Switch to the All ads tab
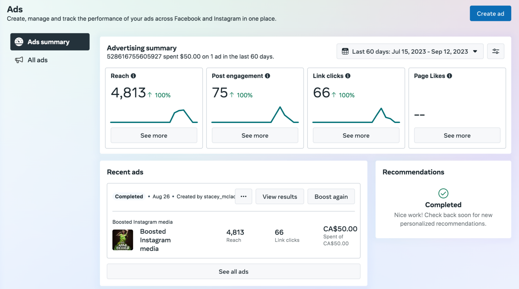 [x=37, y=60]
